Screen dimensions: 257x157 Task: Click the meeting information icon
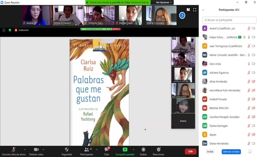pos(4,30)
